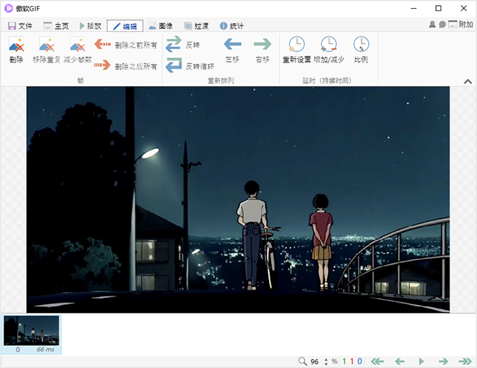Click the red selected frames number
Viewport: 477px width, 368px height.
tap(352, 361)
